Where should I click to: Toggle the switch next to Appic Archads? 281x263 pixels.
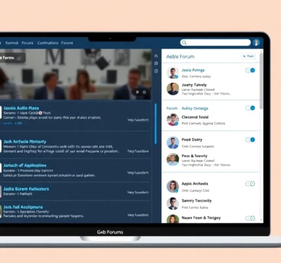(x=250, y=183)
